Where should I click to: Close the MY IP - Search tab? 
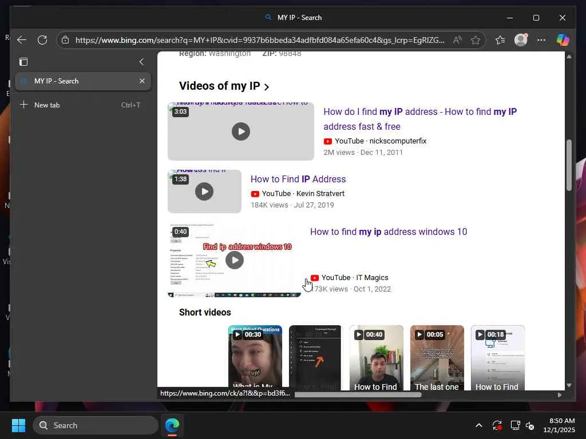click(x=142, y=81)
